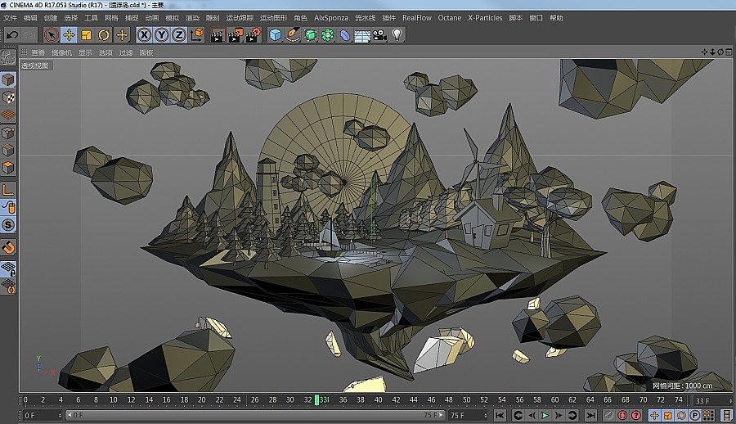Click the timeline green current frame marker
The width and height of the screenshot is (736, 424).
pos(316,400)
